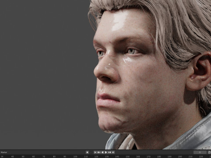The height and width of the screenshot is (158, 211).
Task: Click frame 150 on timeline ruler
Action: 127,157
